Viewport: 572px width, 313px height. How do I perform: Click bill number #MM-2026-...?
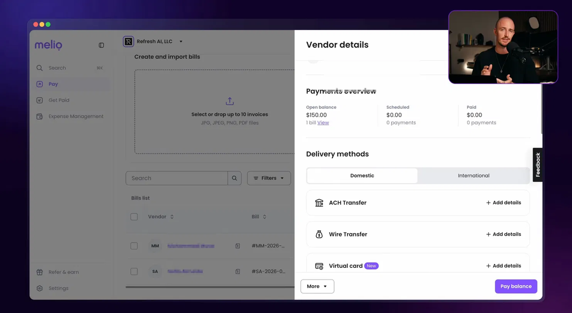click(x=268, y=246)
